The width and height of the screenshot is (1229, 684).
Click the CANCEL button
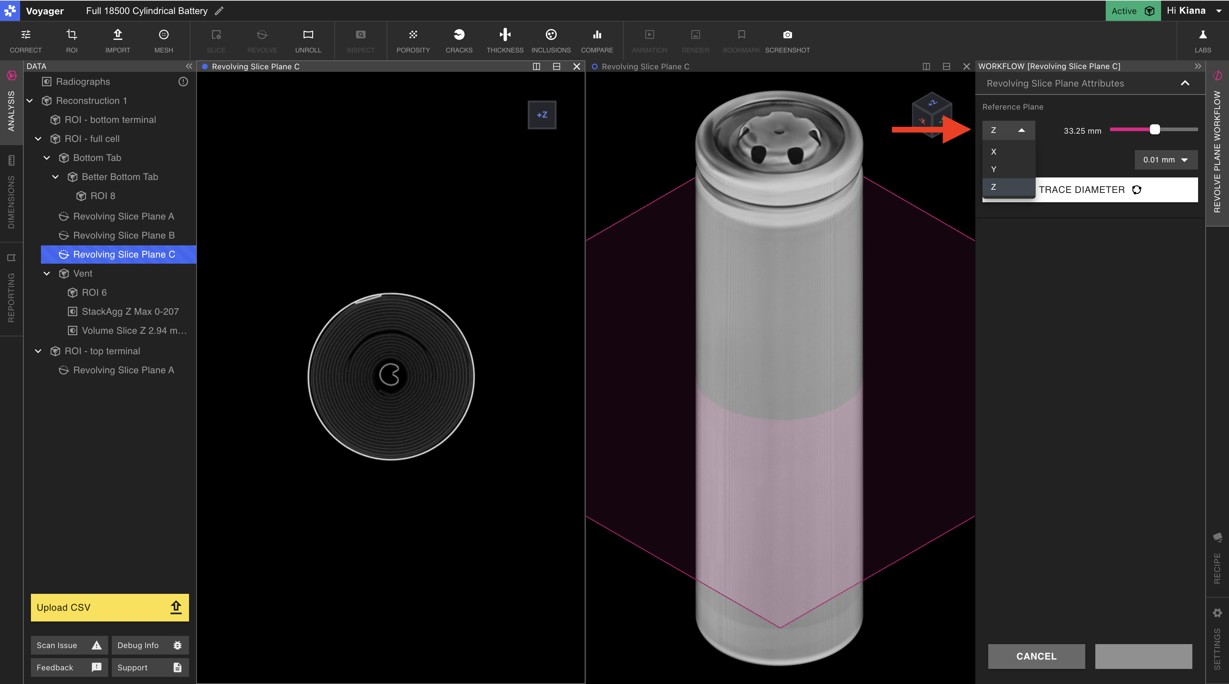click(1036, 656)
